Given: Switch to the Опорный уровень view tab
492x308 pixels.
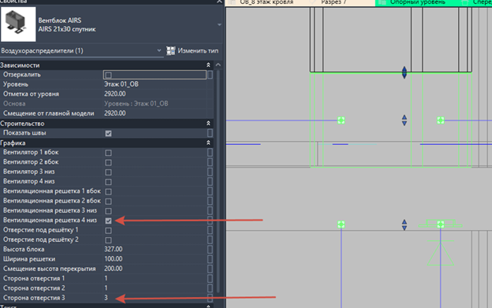Looking at the screenshot, I should pyautogui.click(x=417, y=2).
